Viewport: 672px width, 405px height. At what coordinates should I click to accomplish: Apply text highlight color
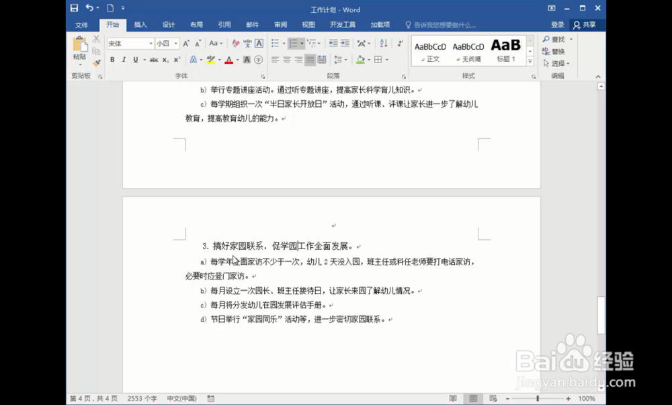(x=211, y=59)
